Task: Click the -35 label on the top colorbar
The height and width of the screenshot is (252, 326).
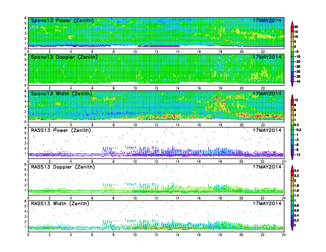Action: click(297, 77)
